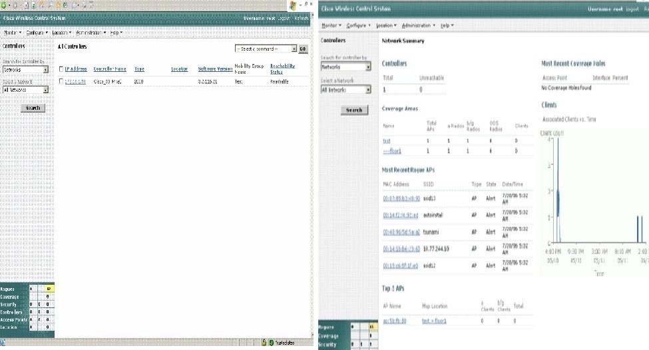Image resolution: width=649 pixels, height=350 pixels.
Task: Open rogue MAC link in autoinstal row
Action: point(401,216)
